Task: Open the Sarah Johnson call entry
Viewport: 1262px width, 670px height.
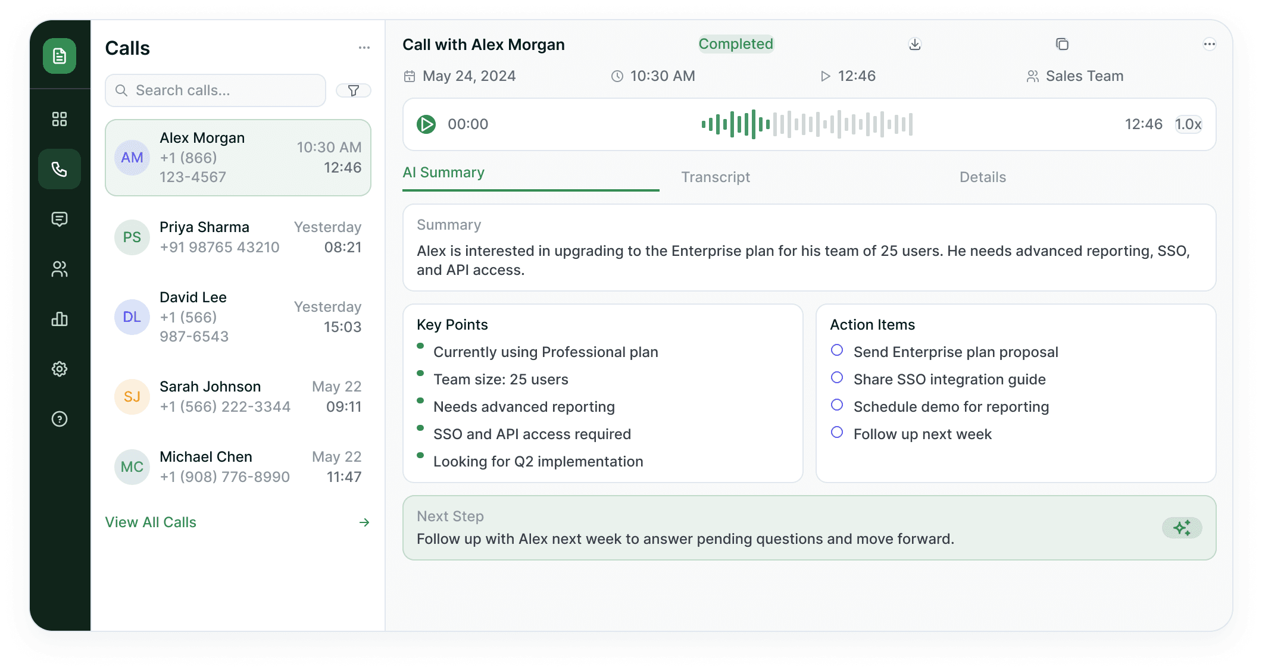Action: click(x=238, y=397)
